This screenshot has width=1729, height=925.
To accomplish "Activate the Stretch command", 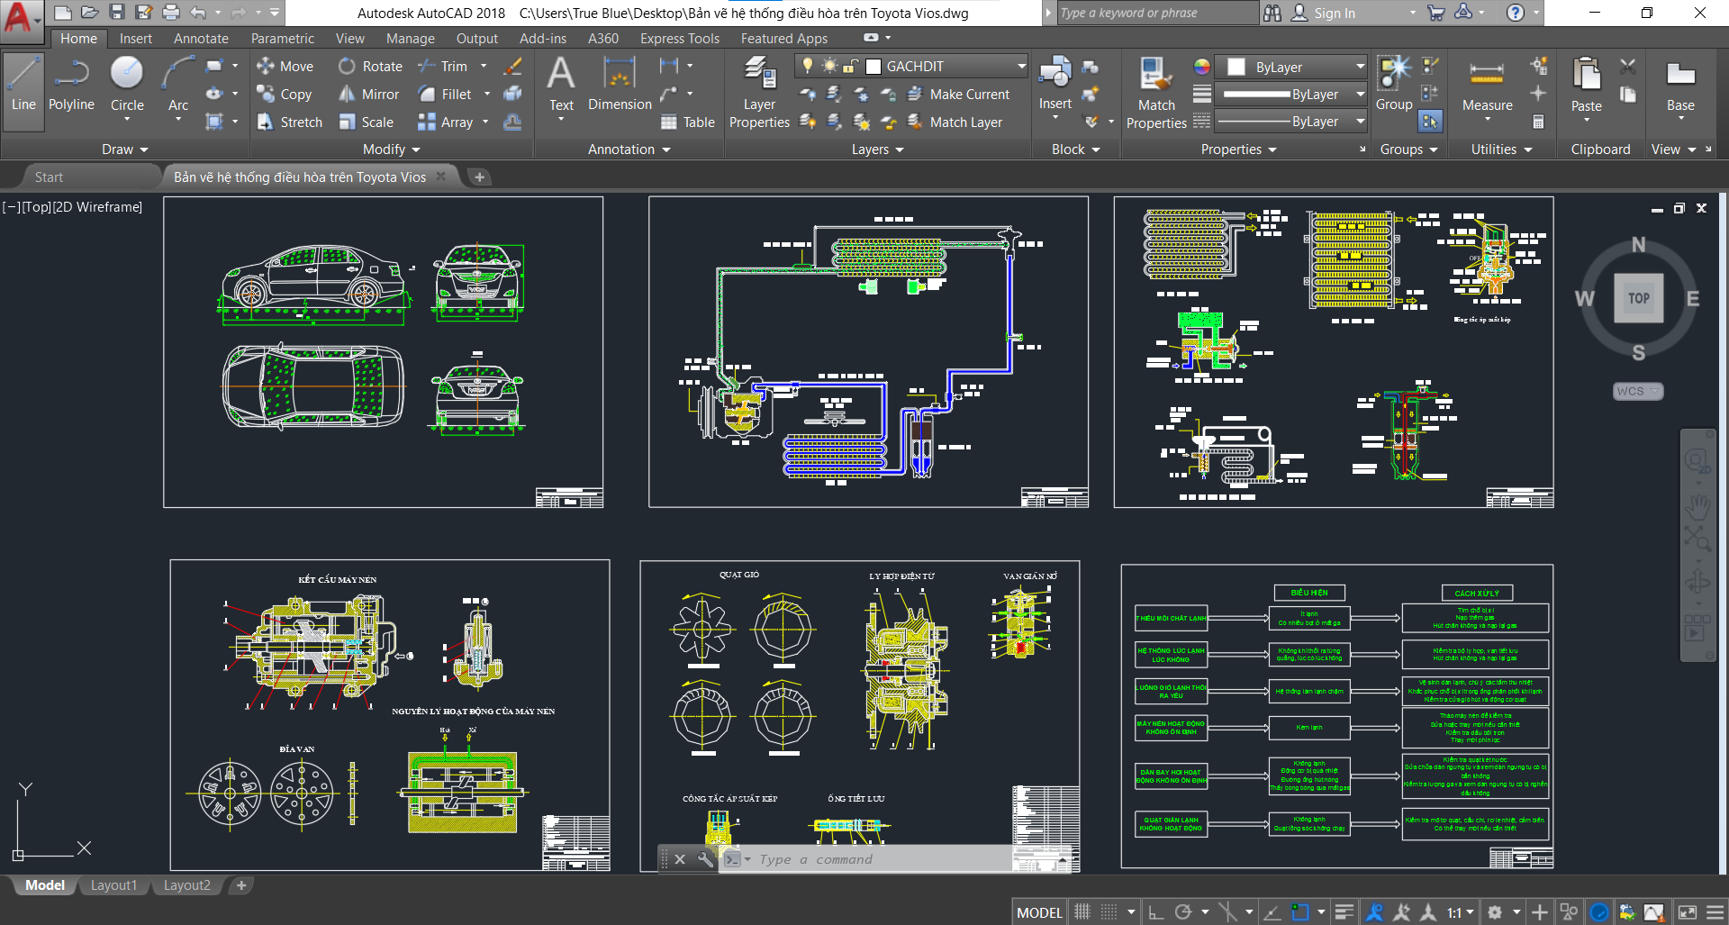I will 289,122.
